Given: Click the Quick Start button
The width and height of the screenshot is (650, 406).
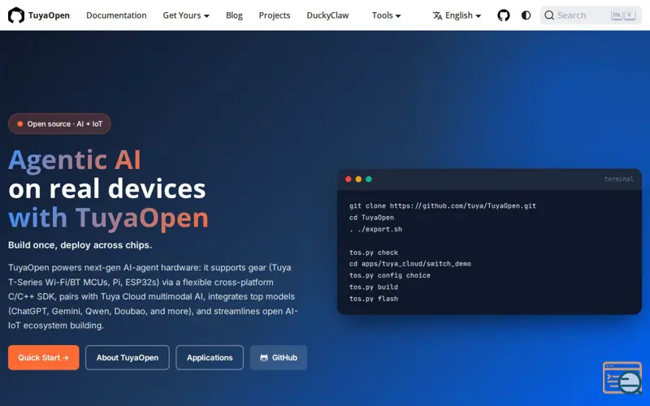Looking at the screenshot, I should point(44,357).
